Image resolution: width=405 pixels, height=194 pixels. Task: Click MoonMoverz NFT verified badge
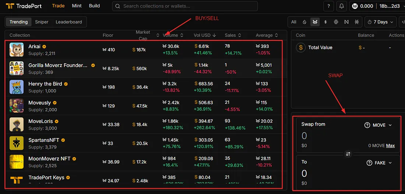(x=74, y=159)
